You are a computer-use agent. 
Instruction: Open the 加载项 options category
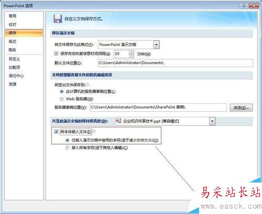14,67
